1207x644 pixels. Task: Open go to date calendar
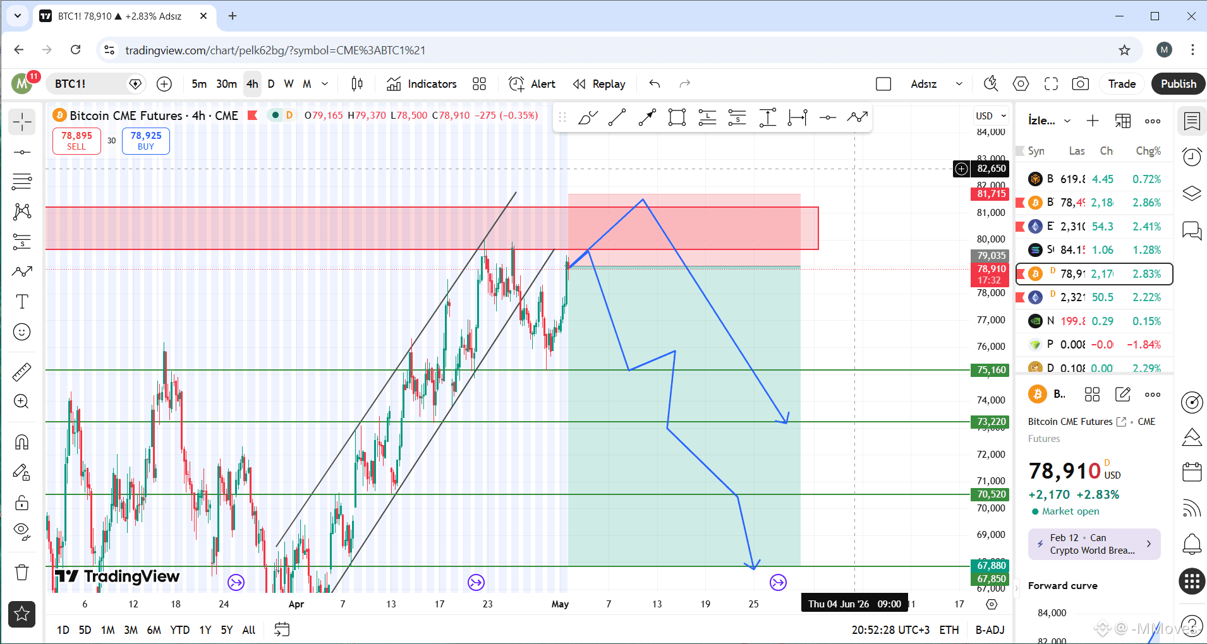(282, 629)
